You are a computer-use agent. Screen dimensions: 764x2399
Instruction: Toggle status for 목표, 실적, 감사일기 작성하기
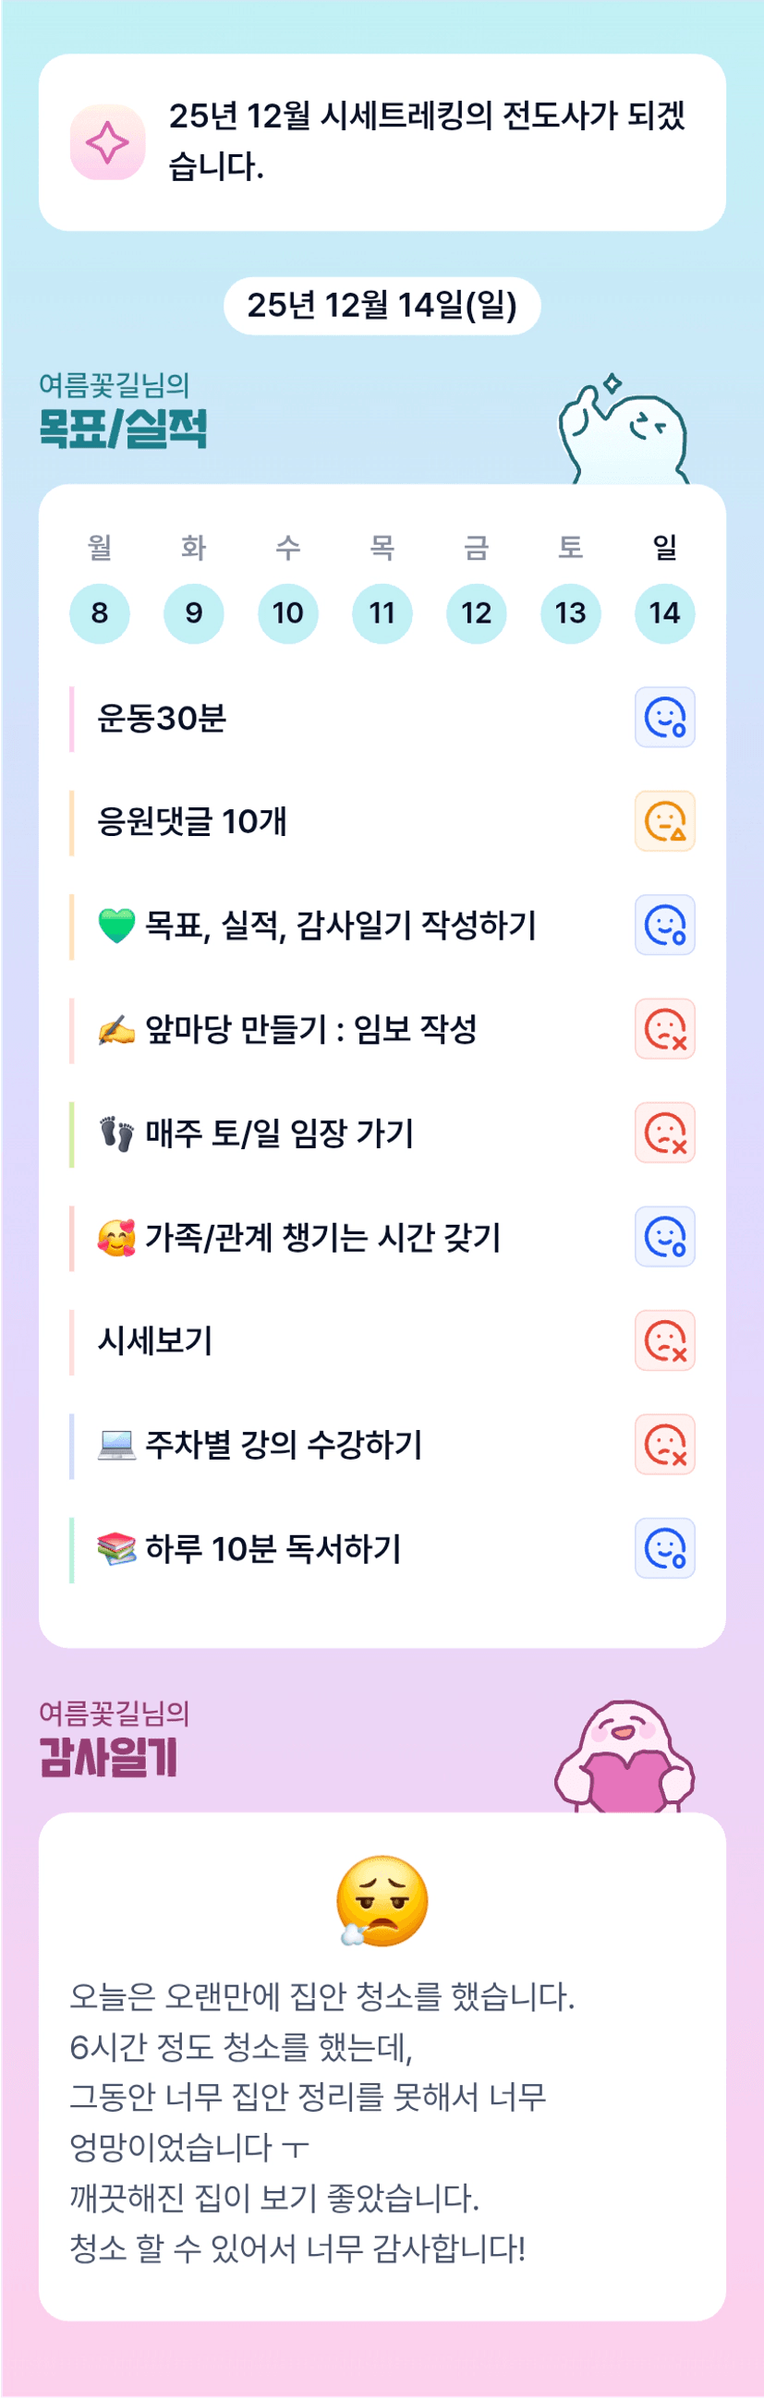(664, 925)
